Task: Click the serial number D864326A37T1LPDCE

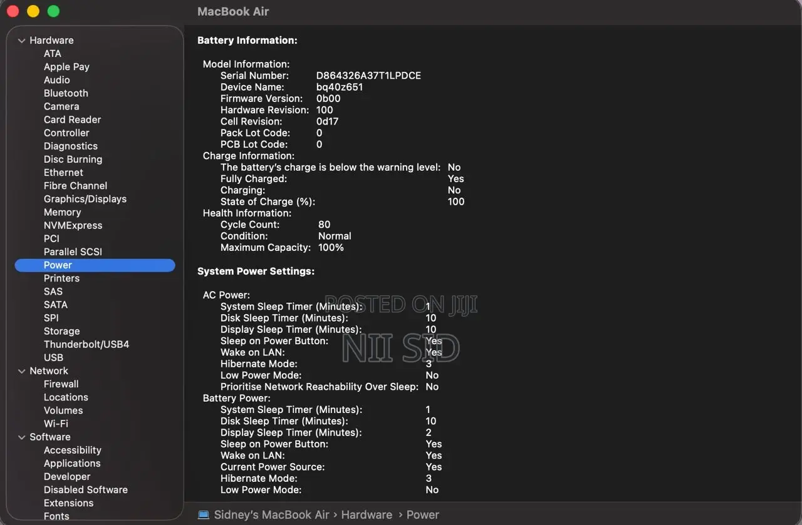Action: (x=368, y=76)
